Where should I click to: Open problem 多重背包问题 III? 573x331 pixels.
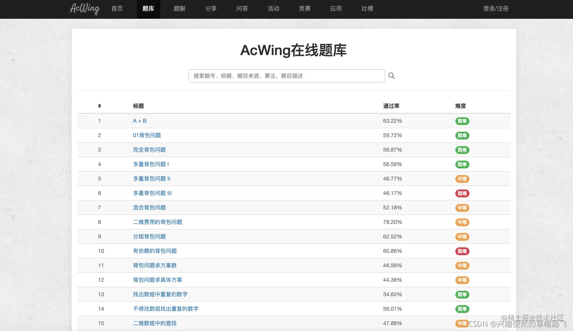(x=152, y=193)
